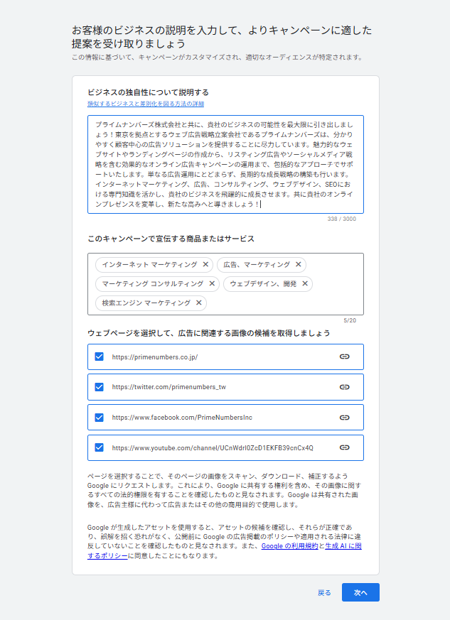Image resolution: width=450 pixels, height=620 pixels.
Task: Delete the マーケティング コンサルティング chip
Action: (x=211, y=283)
